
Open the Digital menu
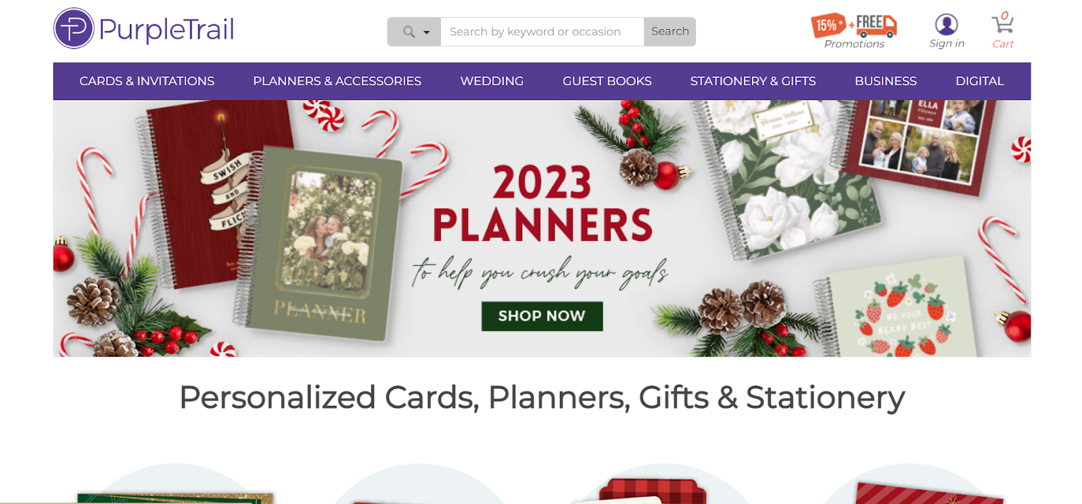tap(979, 81)
